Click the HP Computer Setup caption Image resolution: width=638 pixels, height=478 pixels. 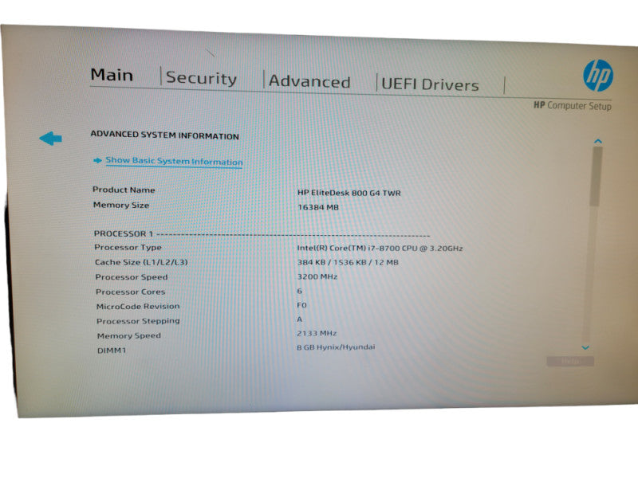(573, 106)
